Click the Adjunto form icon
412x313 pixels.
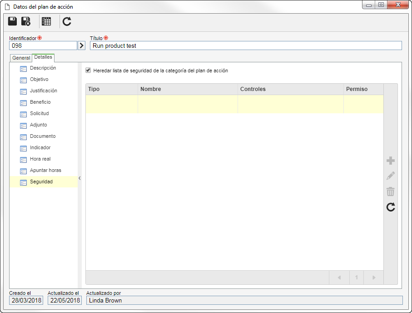pyautogui.click(x=23, y=126)
